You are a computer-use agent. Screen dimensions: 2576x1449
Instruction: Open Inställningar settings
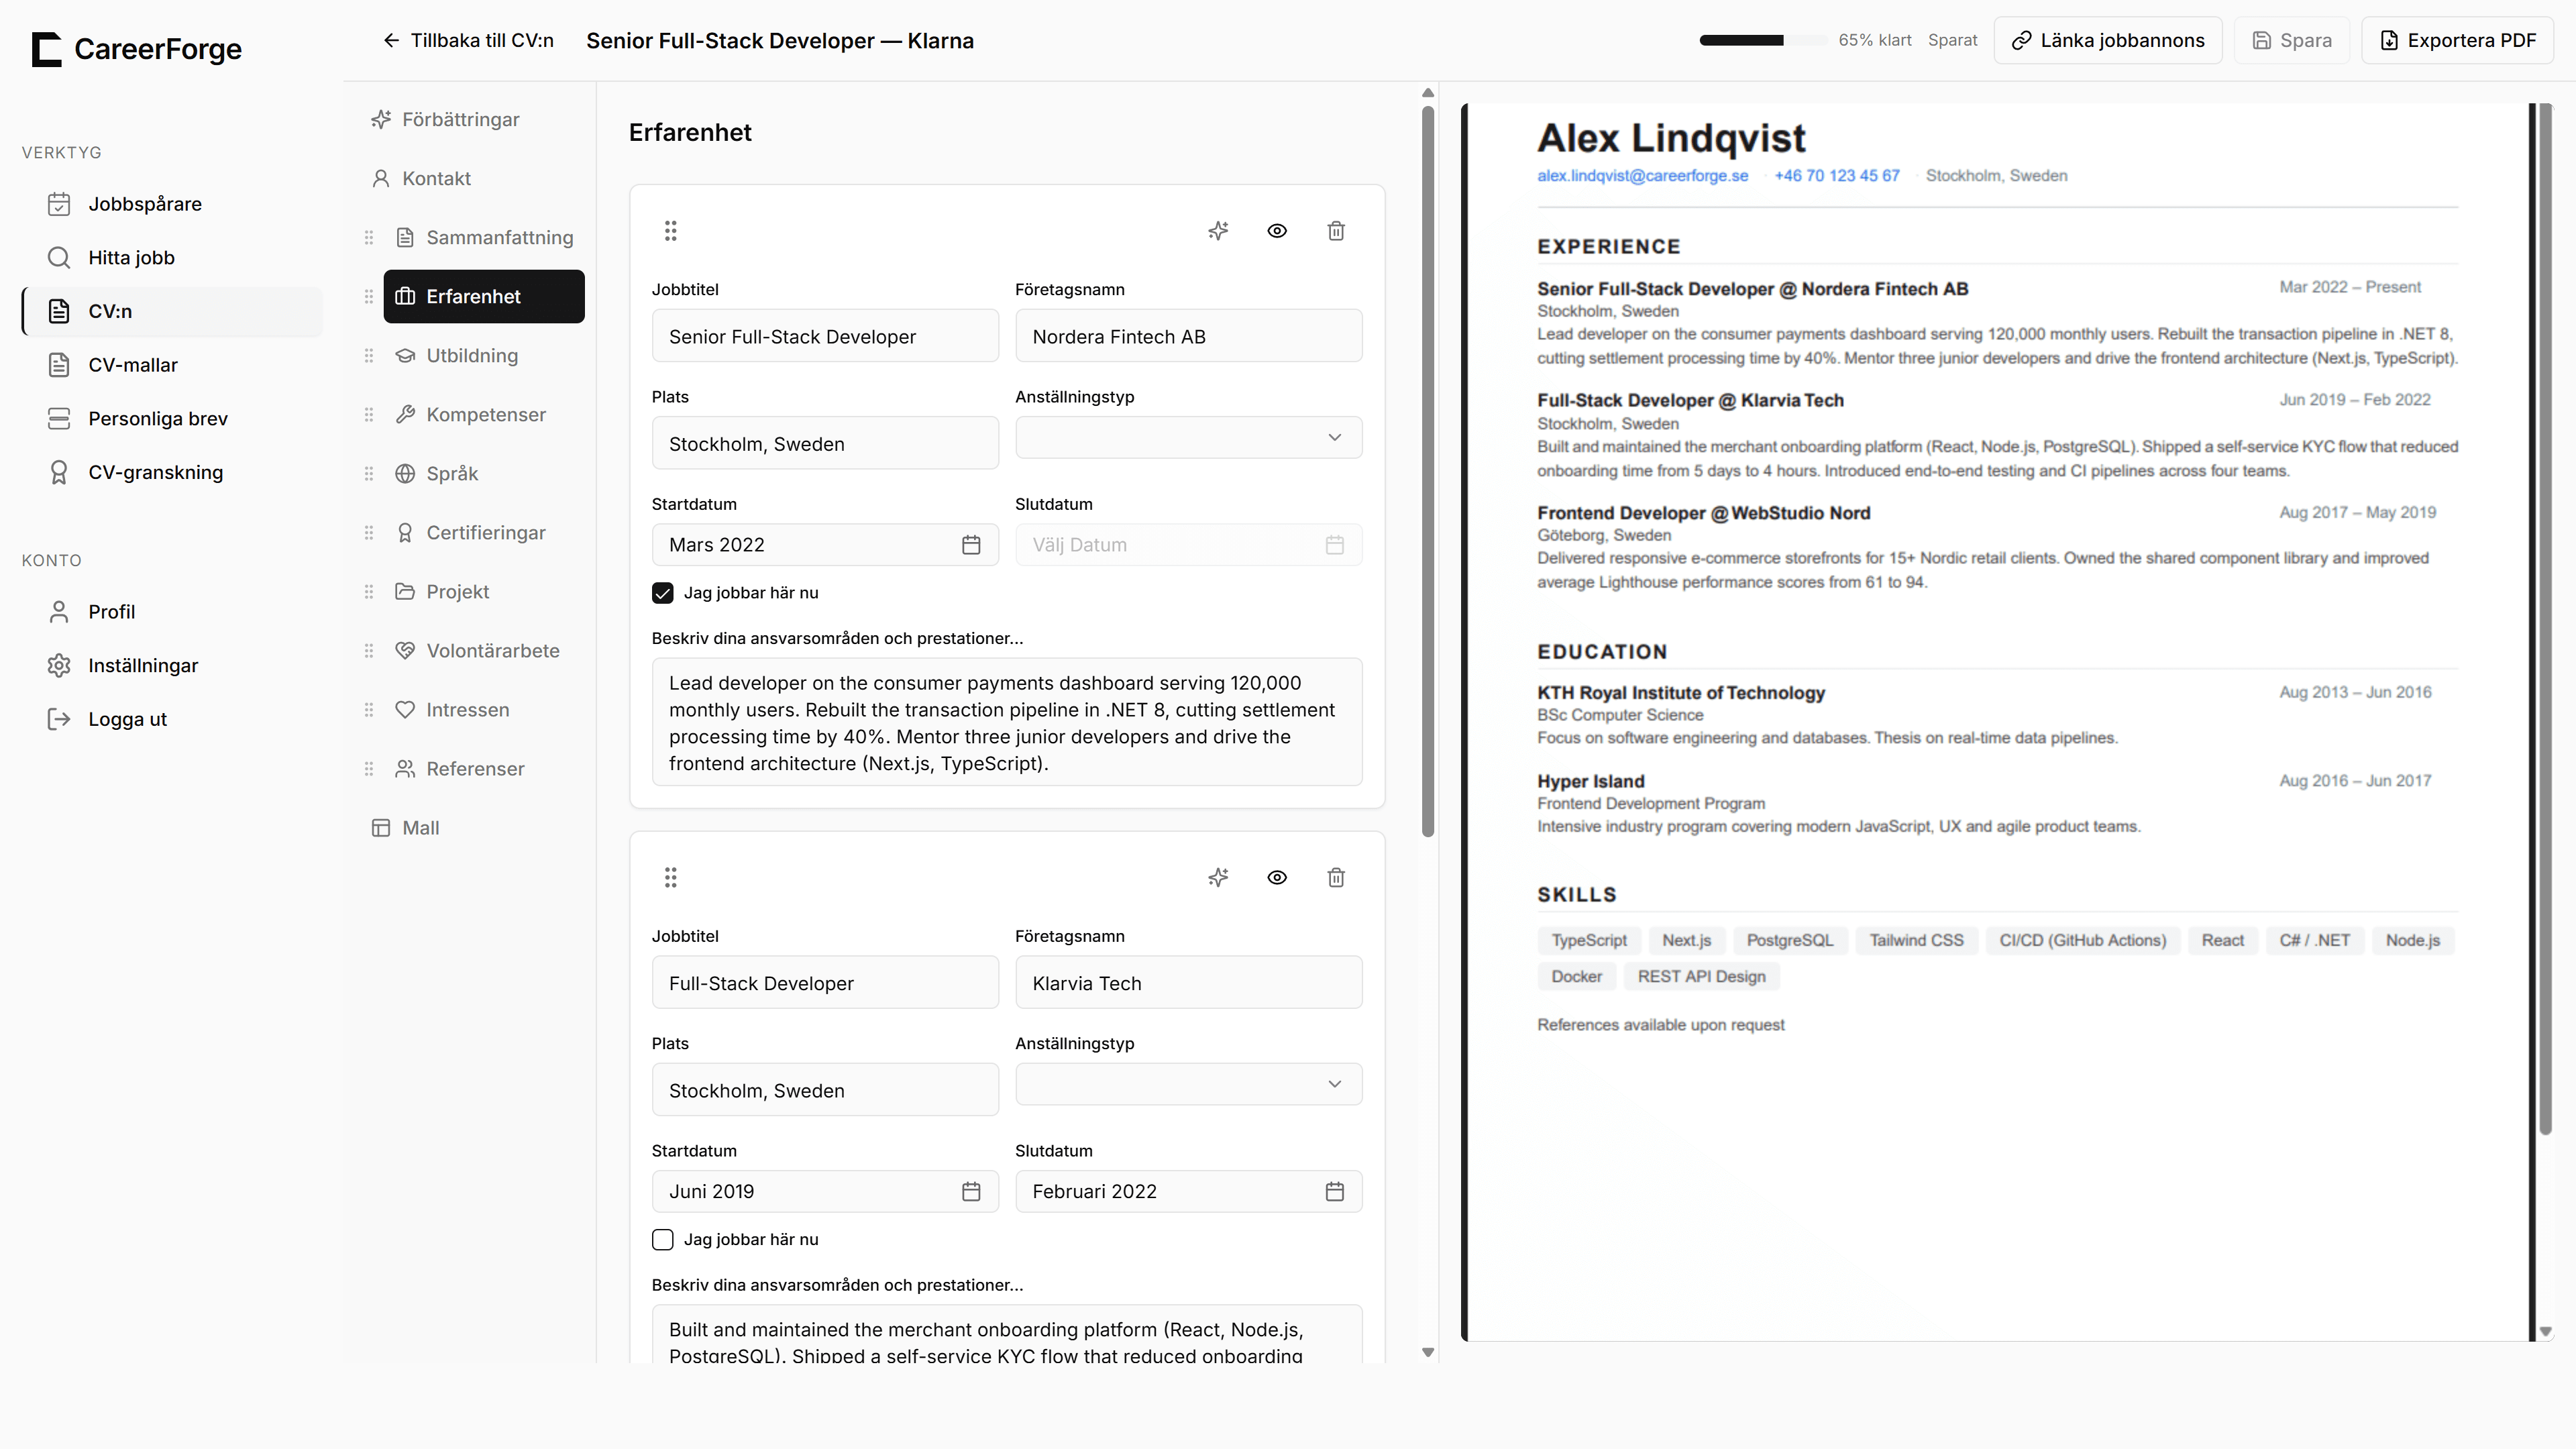[172, 665]
